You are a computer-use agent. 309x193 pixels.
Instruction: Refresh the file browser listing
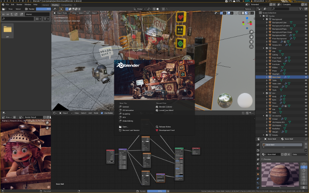pyautogui.click(x=16, y=14)
